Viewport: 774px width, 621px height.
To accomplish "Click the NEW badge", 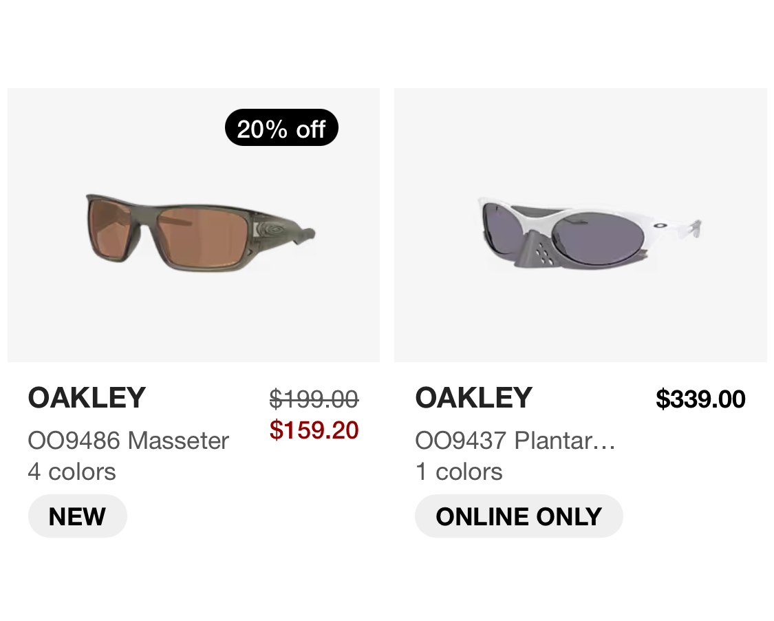I will pos(78,516).
